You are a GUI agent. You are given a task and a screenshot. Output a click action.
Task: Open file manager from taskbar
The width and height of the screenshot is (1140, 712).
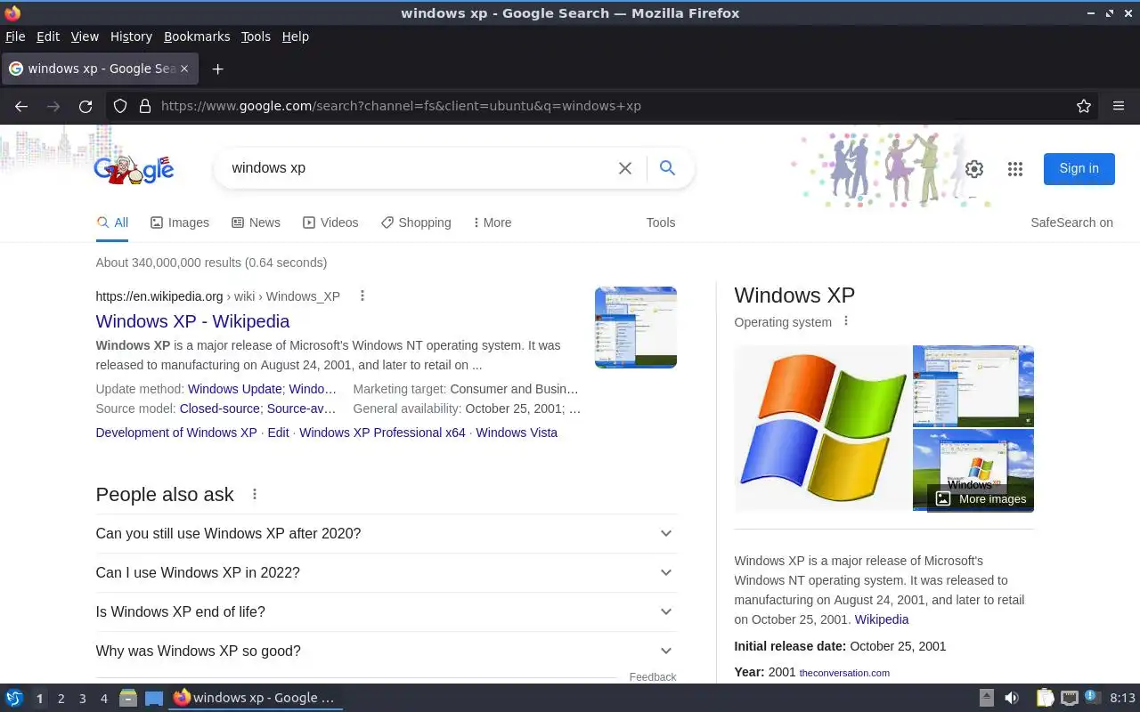point(128,698)
